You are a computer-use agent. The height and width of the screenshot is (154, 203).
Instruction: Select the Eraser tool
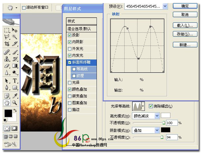7,66
